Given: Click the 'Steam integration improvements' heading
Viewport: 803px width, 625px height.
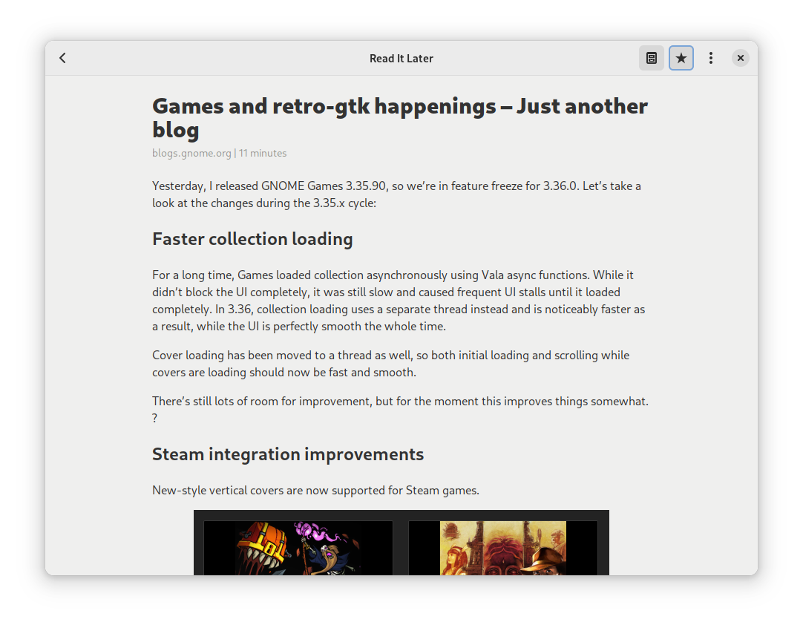Looking at the screenshot, I should 288,454.
